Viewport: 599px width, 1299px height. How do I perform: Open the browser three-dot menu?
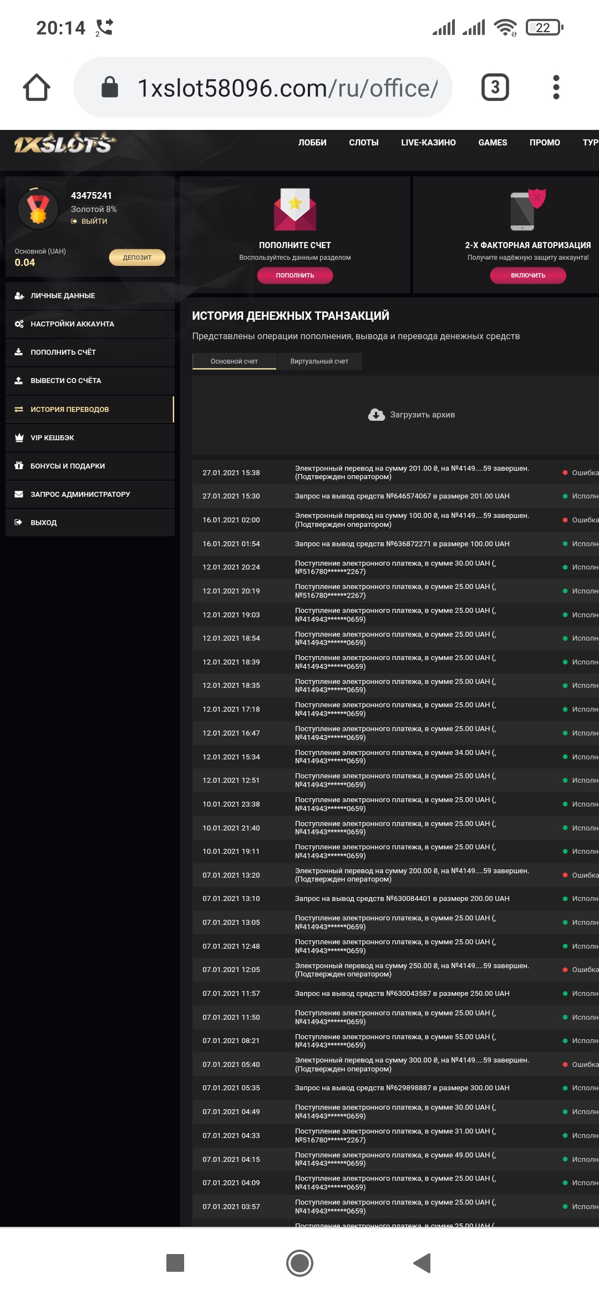[x=556, y=88]
